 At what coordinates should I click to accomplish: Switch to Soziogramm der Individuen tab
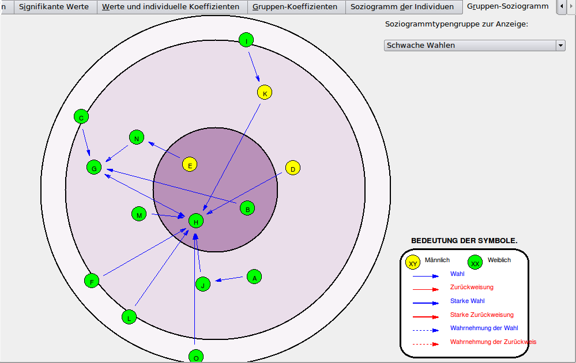click(x=402, y=7)
